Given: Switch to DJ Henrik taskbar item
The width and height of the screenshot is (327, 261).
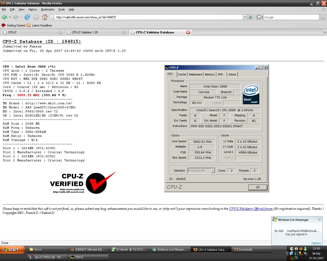Looking at the screenshot, I should click(x=129, y=250).
